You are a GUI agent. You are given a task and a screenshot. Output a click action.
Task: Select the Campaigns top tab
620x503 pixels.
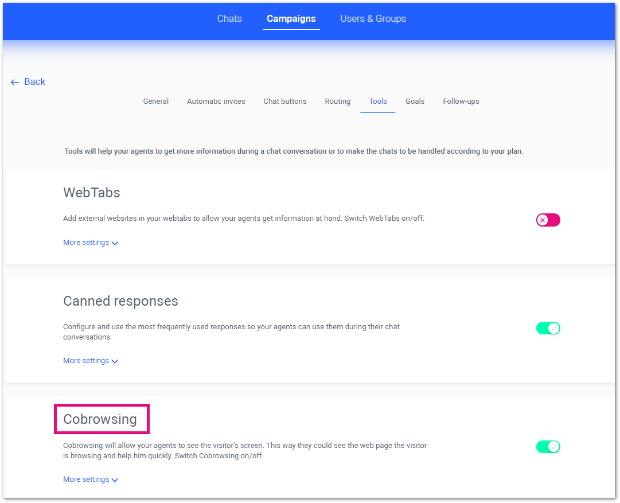tap(291, 18)
